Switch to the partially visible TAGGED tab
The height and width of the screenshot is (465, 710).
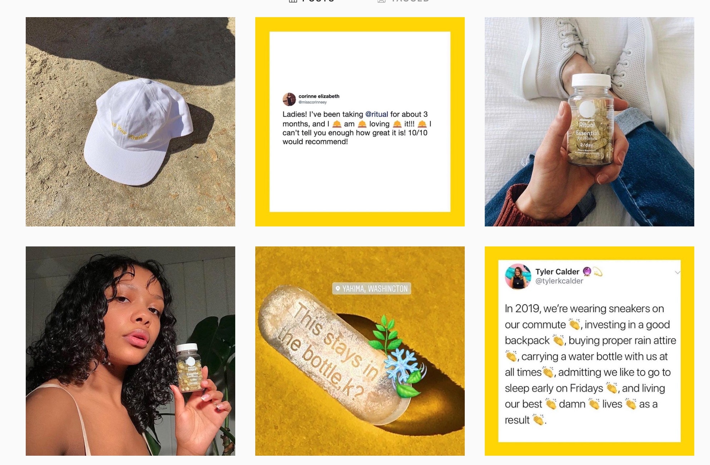pos(410,1)
